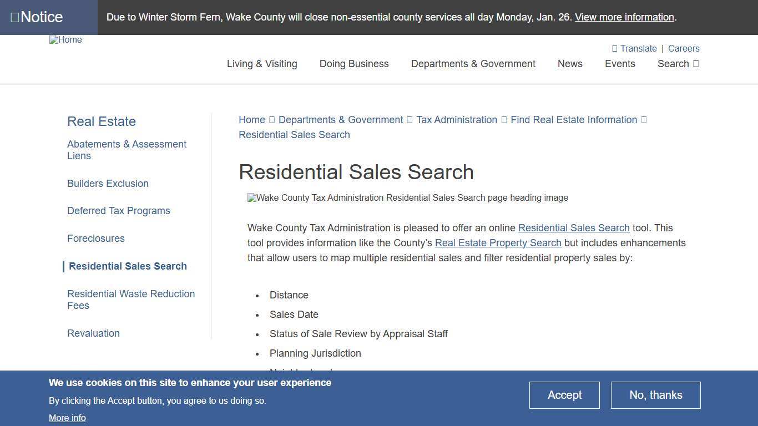The width and height of the screenshot is (758, 426).
Task: Select the News menu item
Action: 570,64
